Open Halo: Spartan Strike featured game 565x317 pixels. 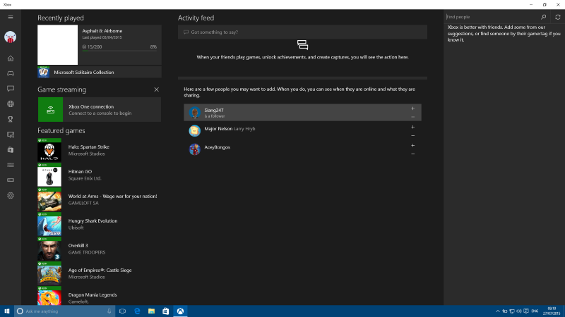tap(100, 150)
